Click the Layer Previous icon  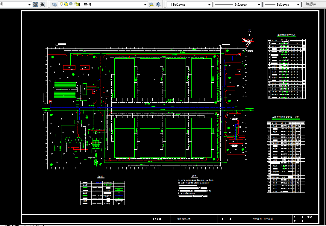pos(158,4)
